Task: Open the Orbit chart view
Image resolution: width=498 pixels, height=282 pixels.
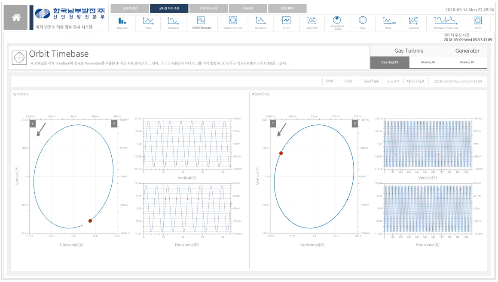Action: [x=478, y=23]
